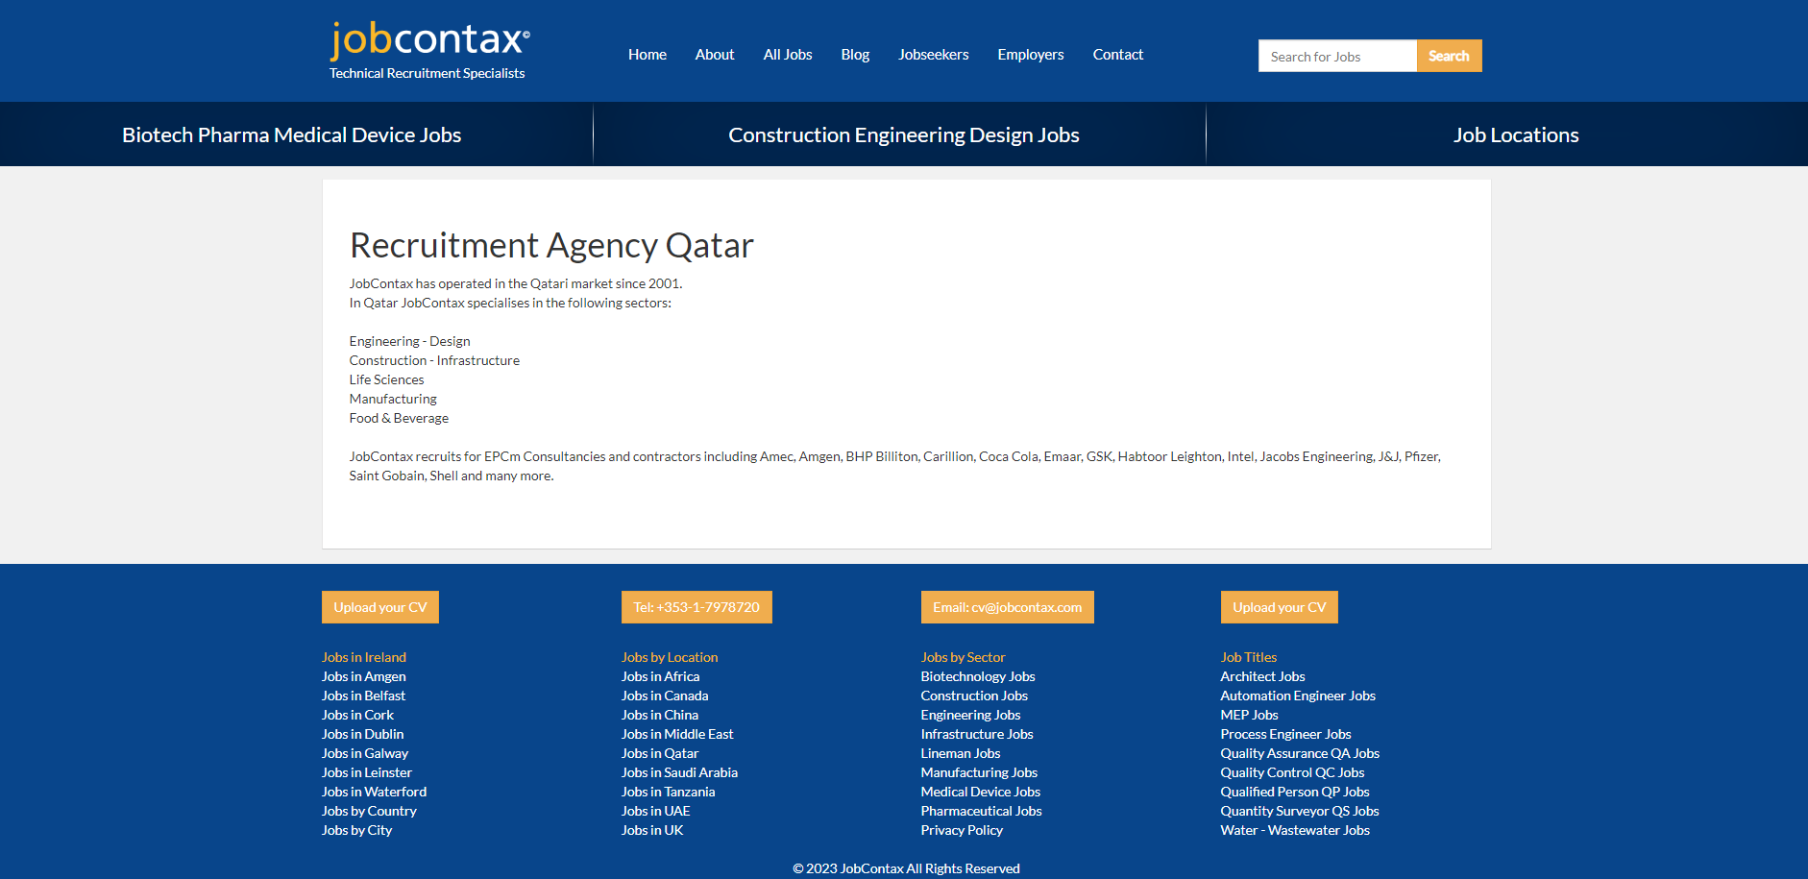Click Upload your CV above Job Titles
The width and height of the screenshot is (1808, 879).
pos(1280,607)
